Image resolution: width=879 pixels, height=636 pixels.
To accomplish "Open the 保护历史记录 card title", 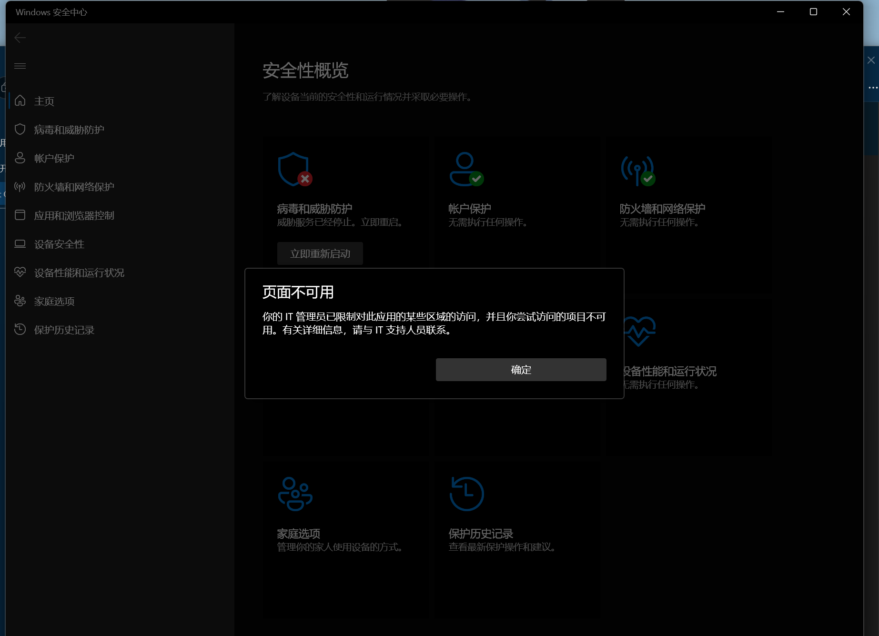I will coord(481,534).
